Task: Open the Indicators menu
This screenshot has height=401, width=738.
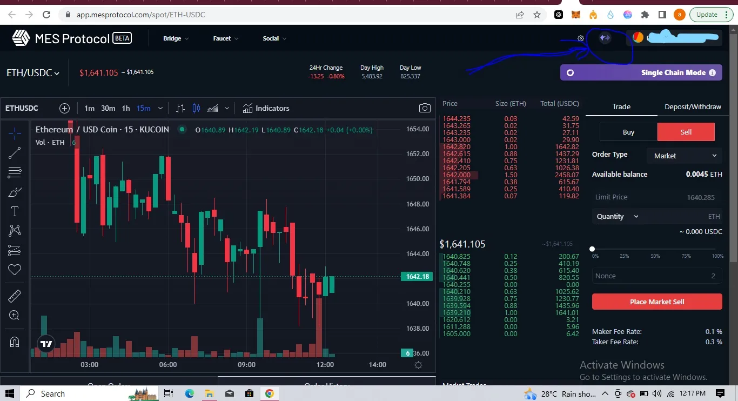Action: pyautogui.click(x=266, y=108)
